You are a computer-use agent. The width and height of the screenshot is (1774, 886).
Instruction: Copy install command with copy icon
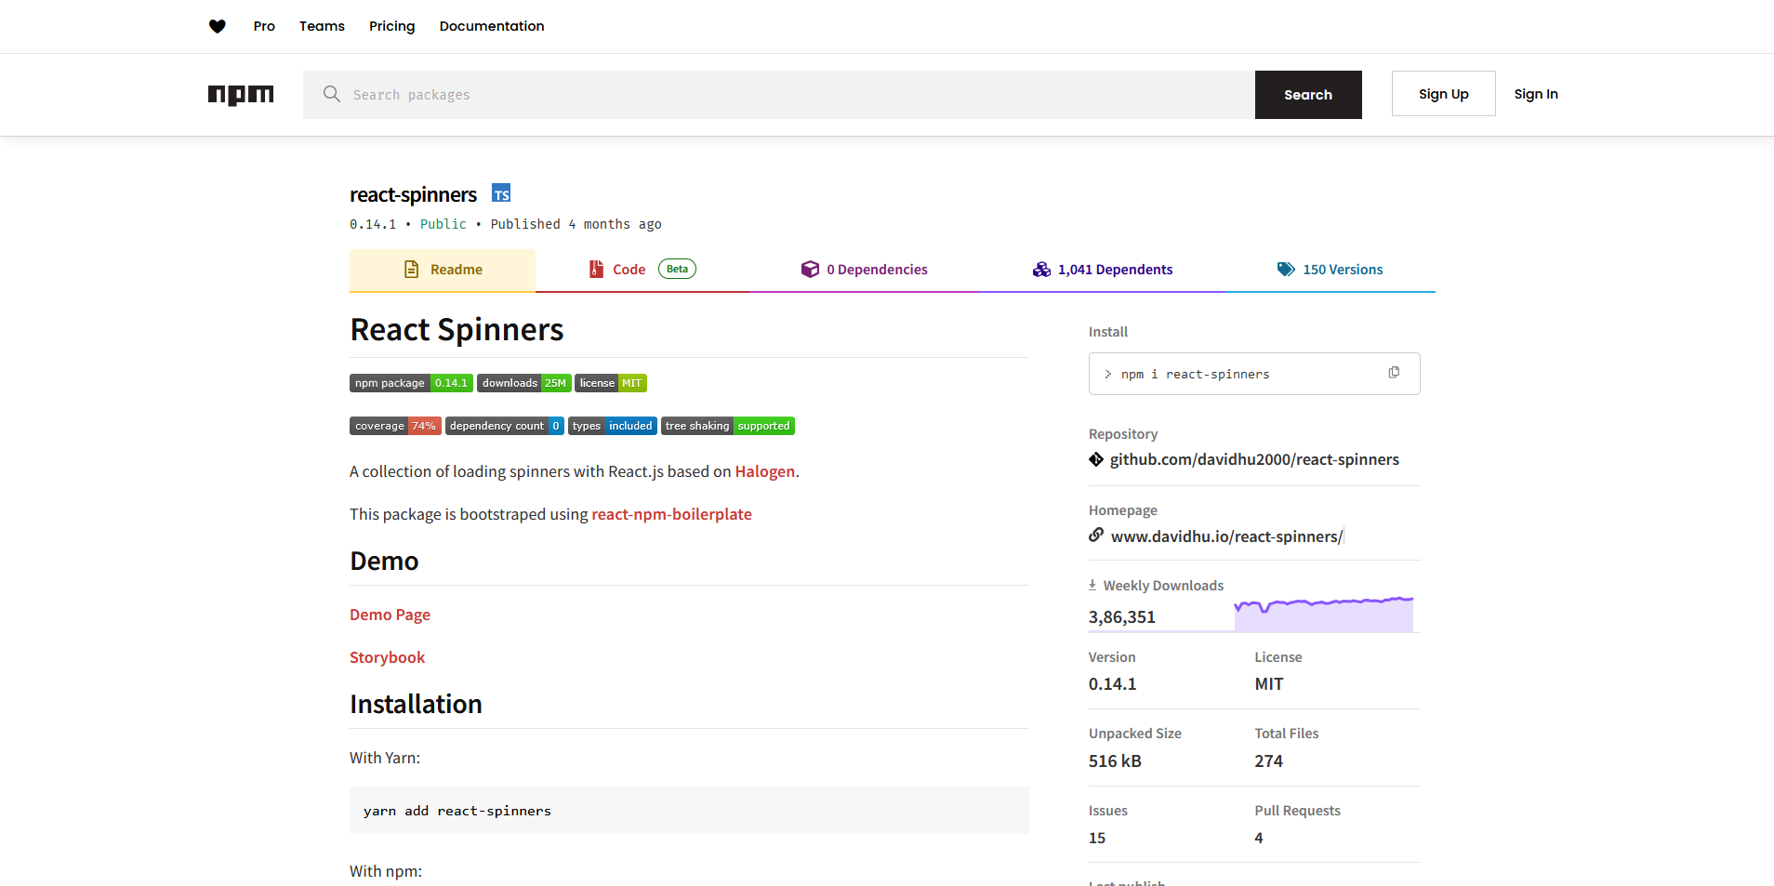(1394, 373)
